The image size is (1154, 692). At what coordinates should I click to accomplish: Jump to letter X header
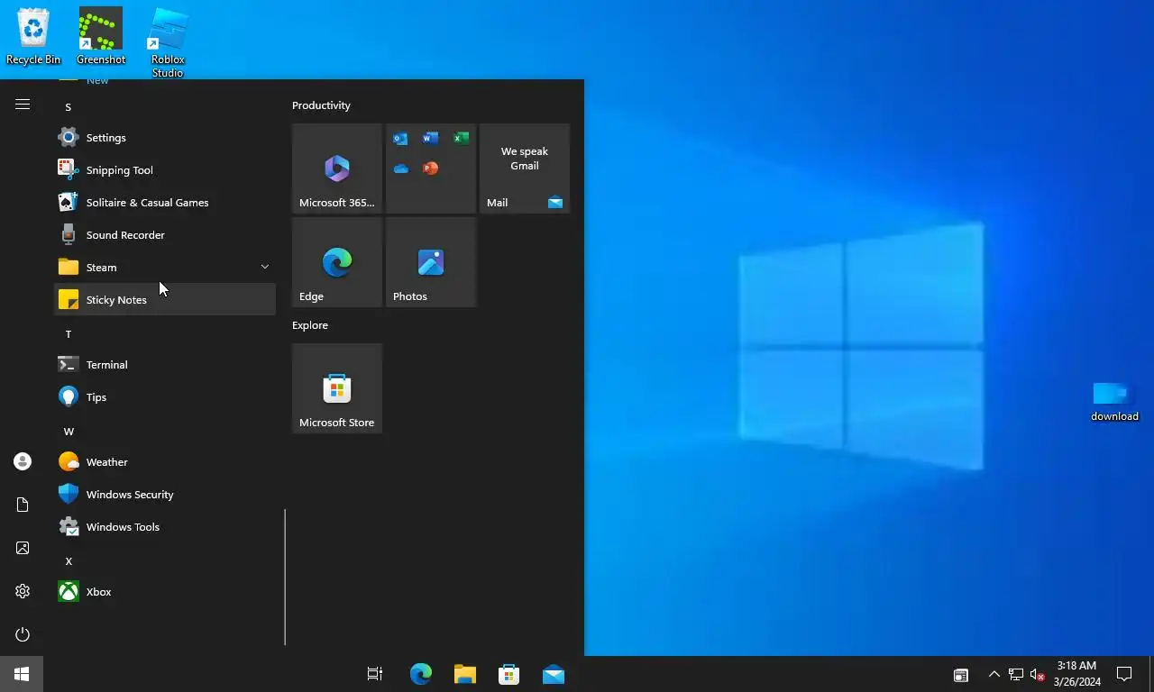(69, 561)
